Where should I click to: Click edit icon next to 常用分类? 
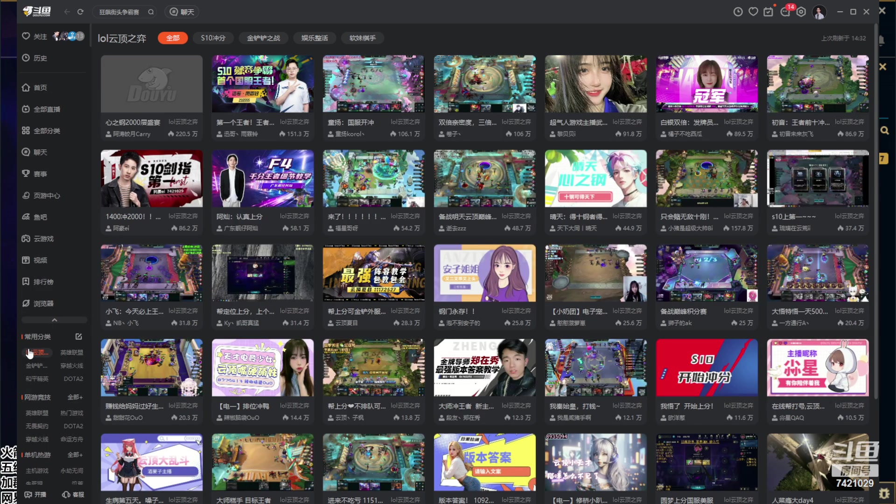click(x=78, y=336)
